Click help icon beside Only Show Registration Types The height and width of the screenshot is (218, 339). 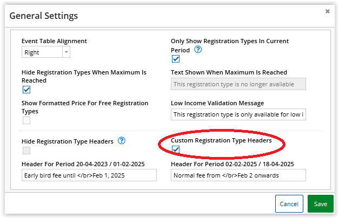pyautogui.click(x=198, y=49)
